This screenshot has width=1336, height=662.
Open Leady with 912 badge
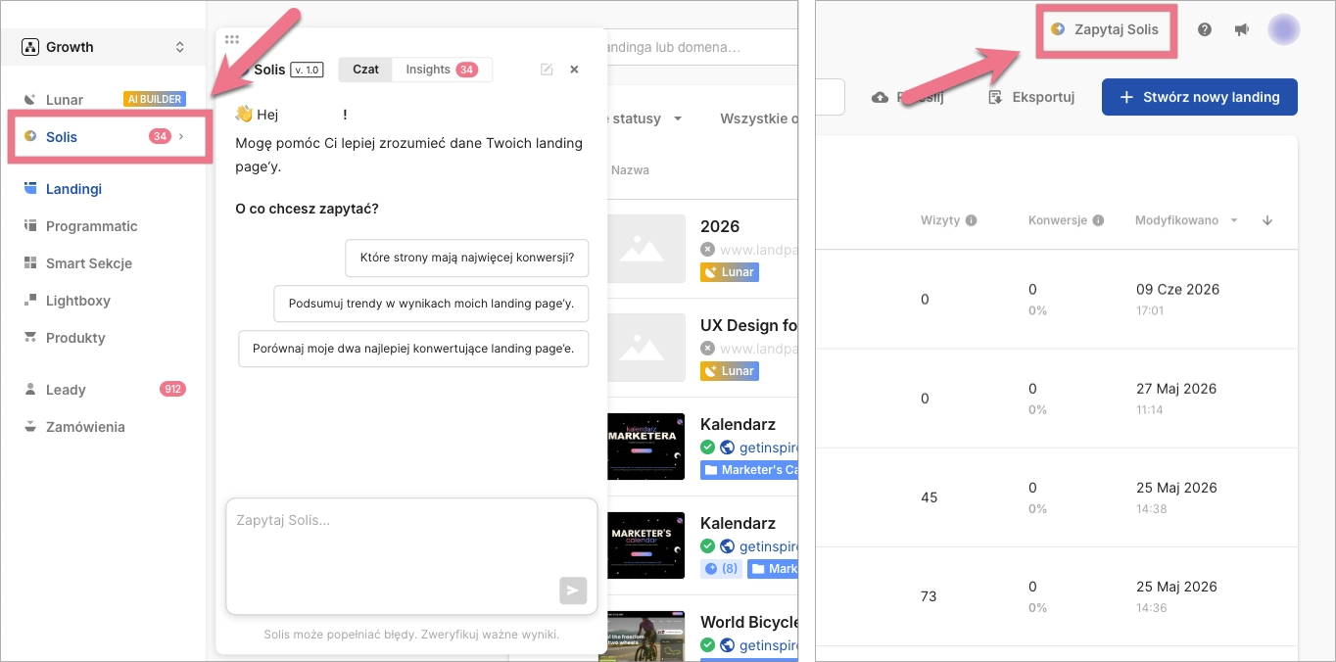click(x=103, y=389)
